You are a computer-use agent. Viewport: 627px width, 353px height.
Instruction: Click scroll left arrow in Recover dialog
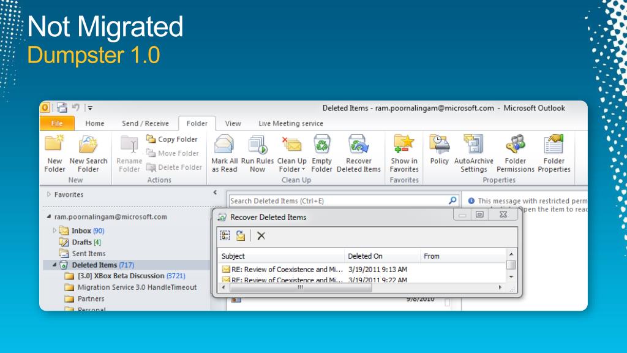click(x=223, y=287)
